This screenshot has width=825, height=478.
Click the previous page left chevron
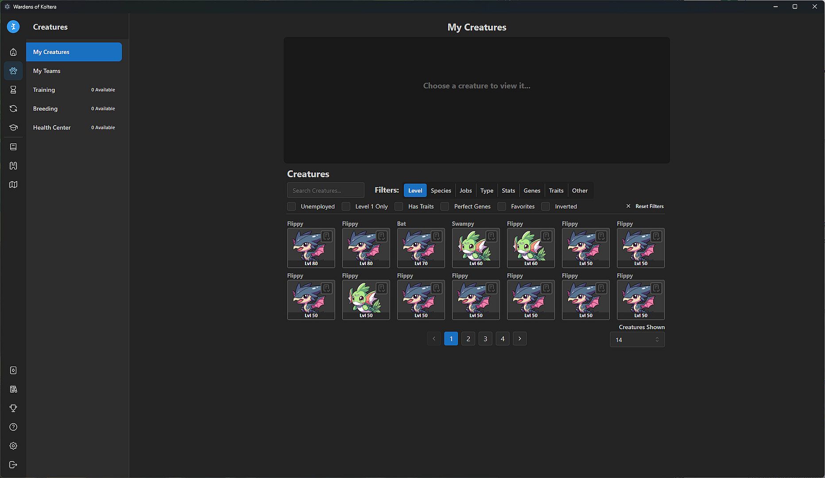[x=434, y=339]
